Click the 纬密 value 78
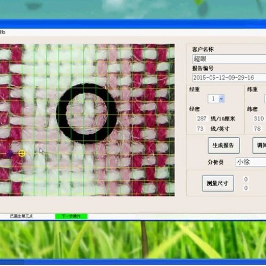266x266 pixels. [x=257, y=129]
